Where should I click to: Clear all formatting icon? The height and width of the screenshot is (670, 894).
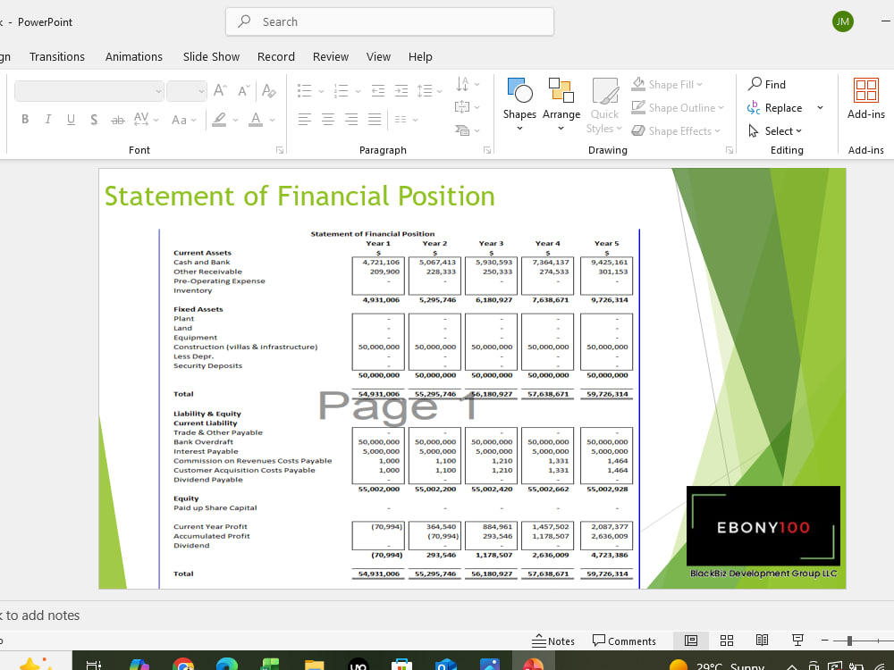[268, 90]
